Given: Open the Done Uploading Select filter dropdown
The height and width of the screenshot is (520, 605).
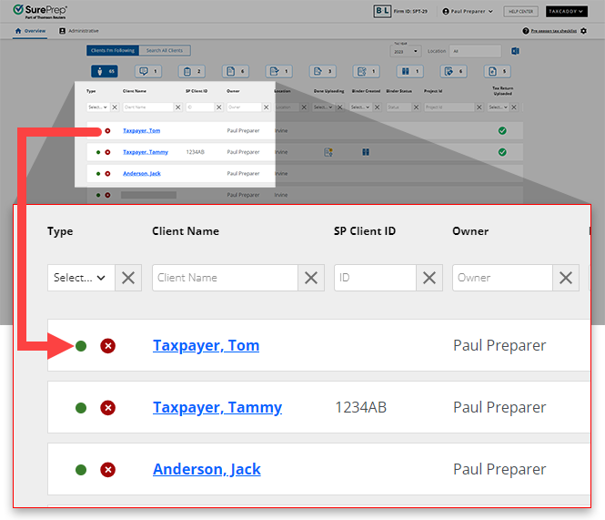Looking at the screenshot, I should 323,107.
